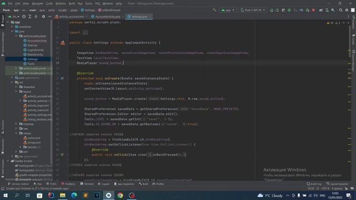Click the override gutter icon near onCreate
This screenshot has height=200, width=356.
(62, 78)
